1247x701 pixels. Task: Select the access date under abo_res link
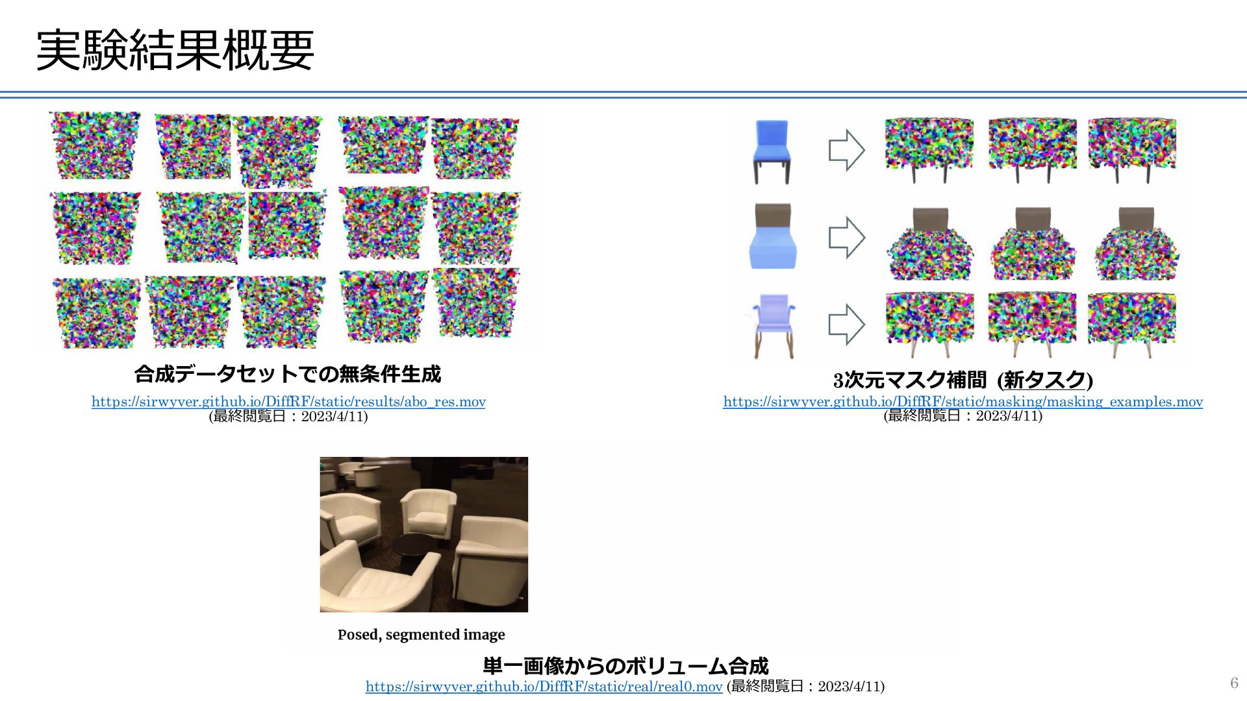pyautogui.click(x=288, y=417)
